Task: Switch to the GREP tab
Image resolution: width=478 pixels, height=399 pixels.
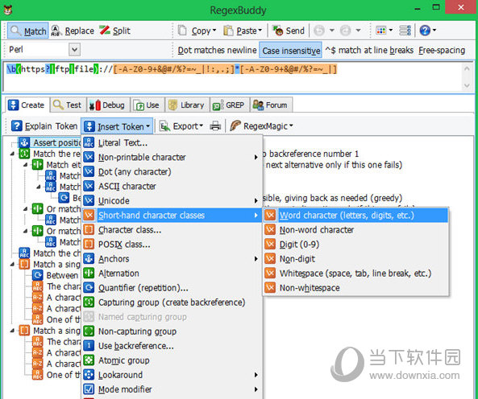Action: pyautogui.click(x=229, y=105)
